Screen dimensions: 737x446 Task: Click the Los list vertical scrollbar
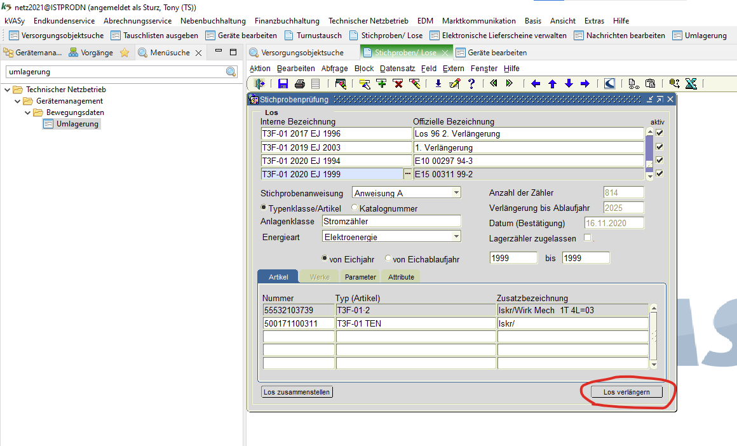tap(649, 152)
